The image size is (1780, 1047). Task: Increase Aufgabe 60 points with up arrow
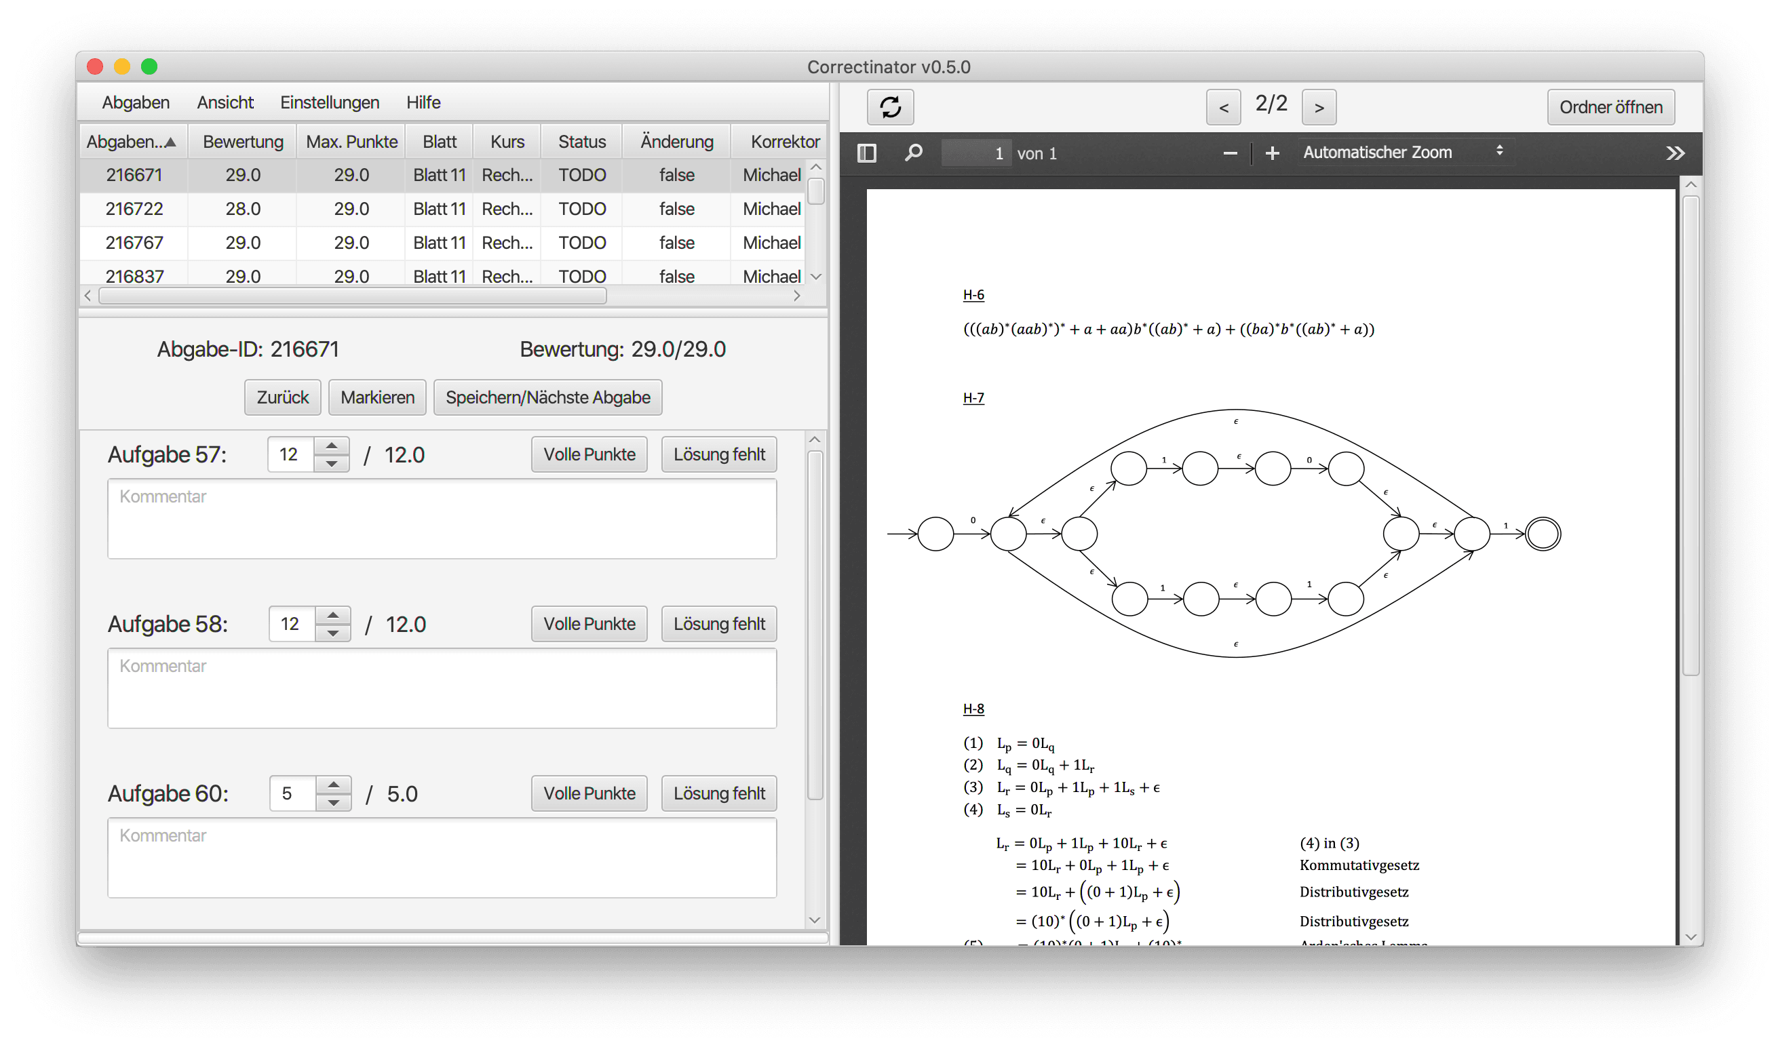tap(333, 785)
